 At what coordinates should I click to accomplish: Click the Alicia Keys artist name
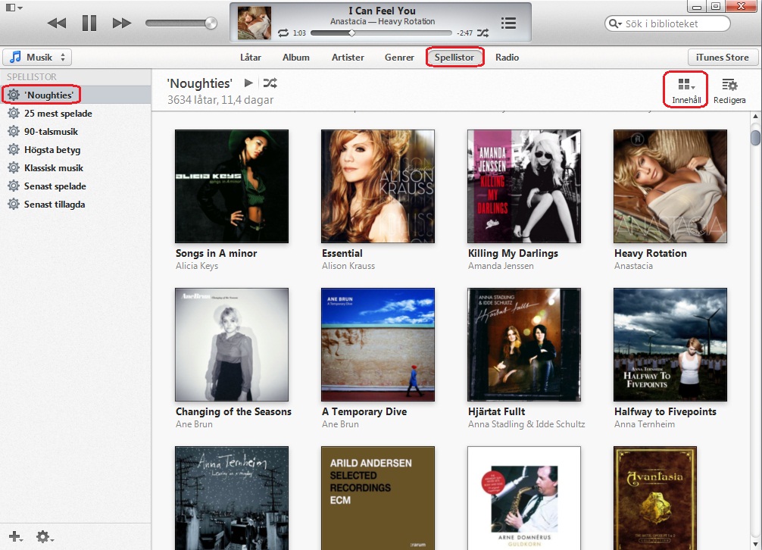[197, 266]
